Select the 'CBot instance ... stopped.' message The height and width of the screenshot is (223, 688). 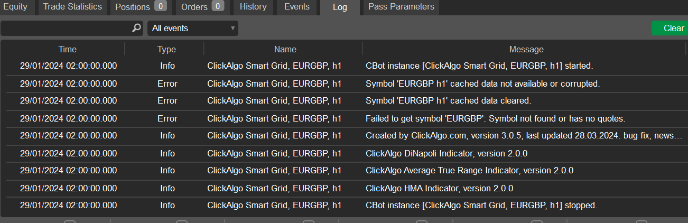pos(481,205)
